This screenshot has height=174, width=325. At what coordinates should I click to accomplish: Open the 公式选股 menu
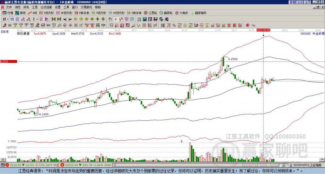tap(46, 7)
